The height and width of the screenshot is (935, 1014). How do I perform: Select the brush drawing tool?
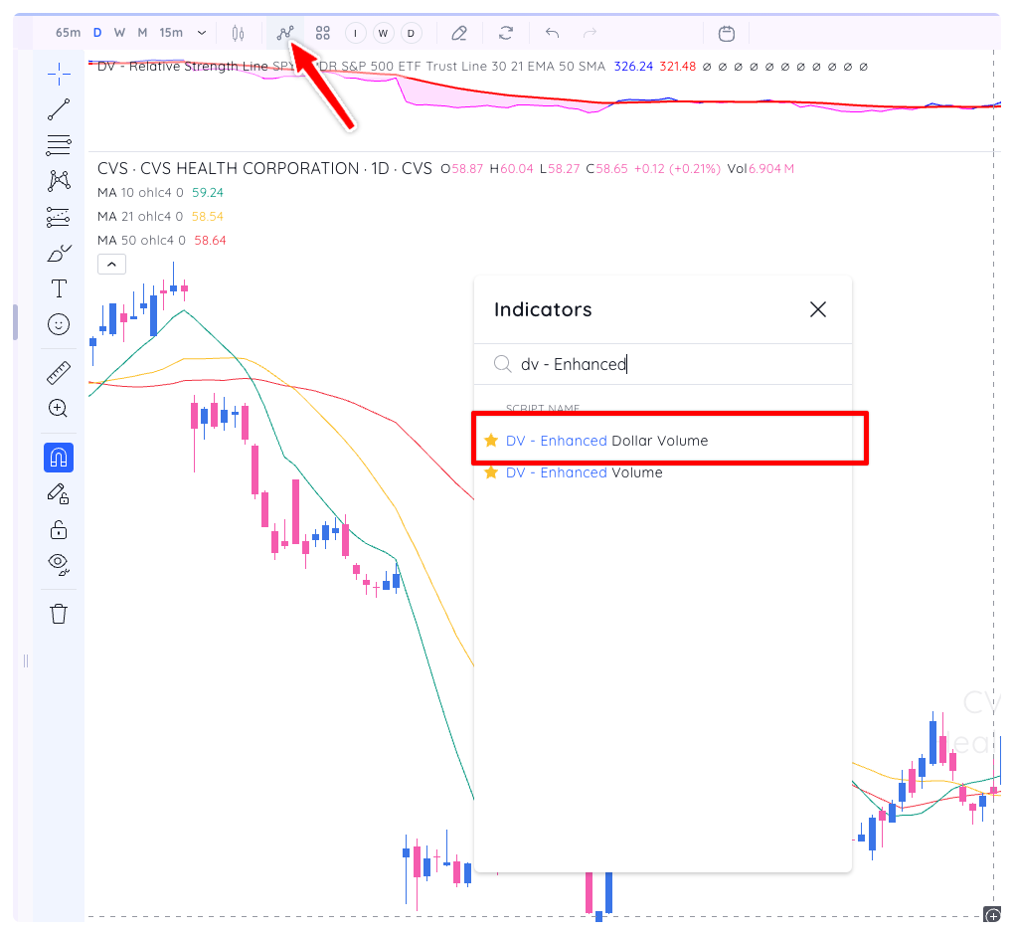point(59,253)
